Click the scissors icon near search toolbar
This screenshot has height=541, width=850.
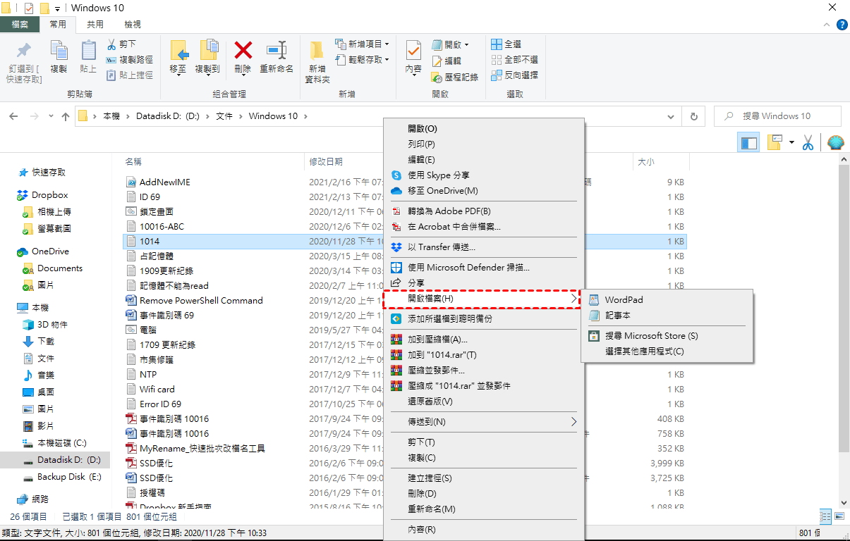pos(808,143)
